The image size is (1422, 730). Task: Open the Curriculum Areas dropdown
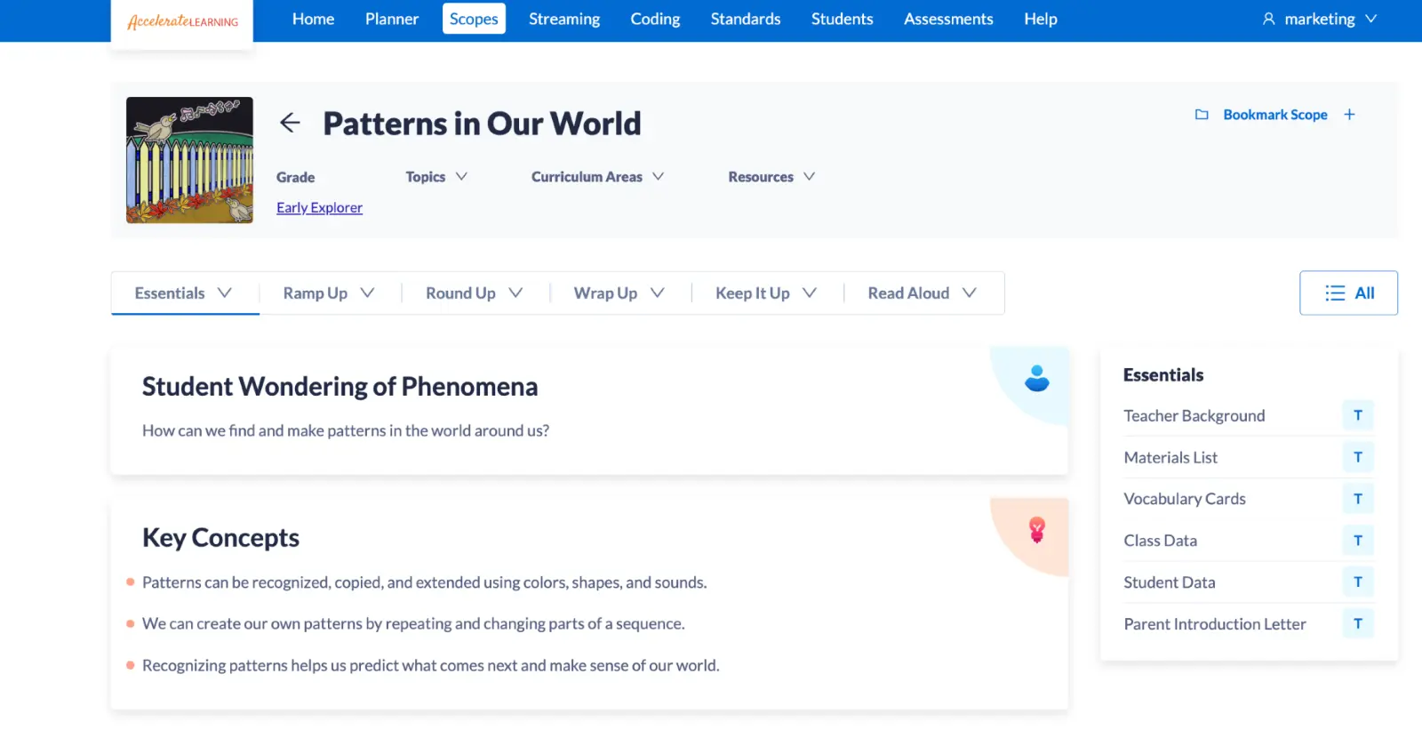[597, 177]
